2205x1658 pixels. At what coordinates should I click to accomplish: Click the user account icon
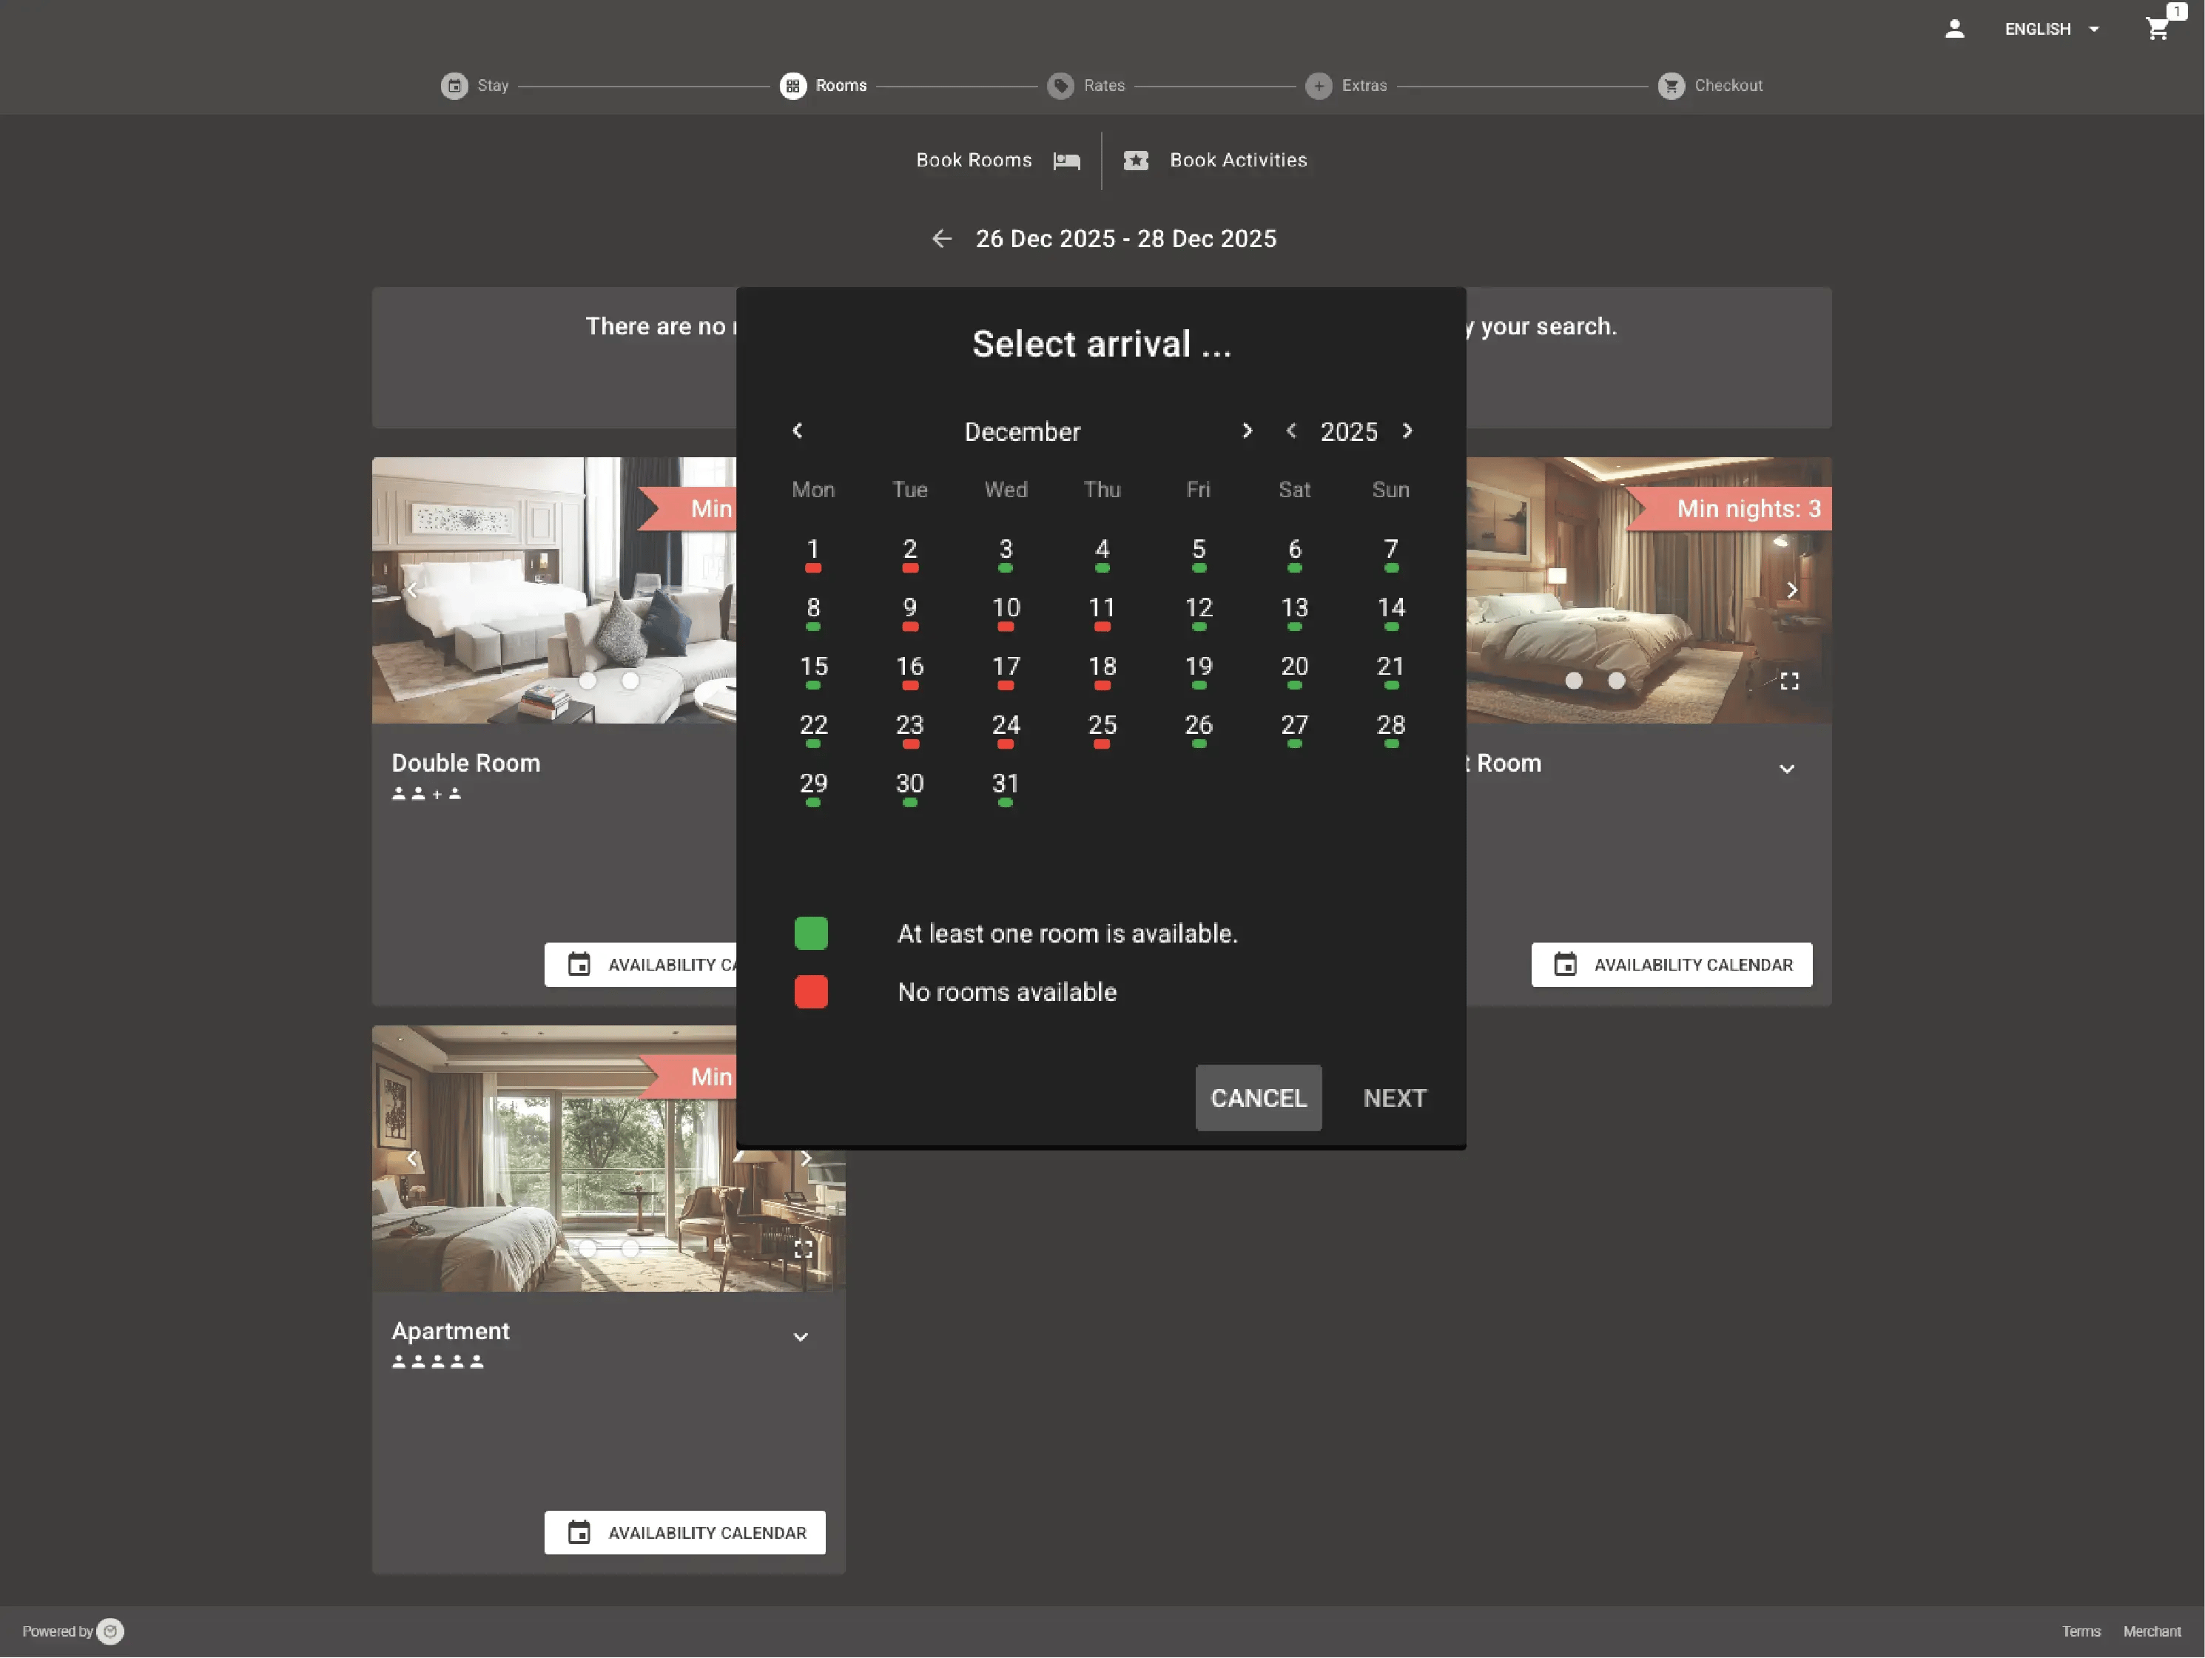(1954, 29)
